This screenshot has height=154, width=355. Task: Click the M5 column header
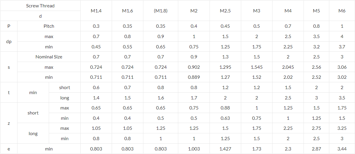click(x=316, y=11)
